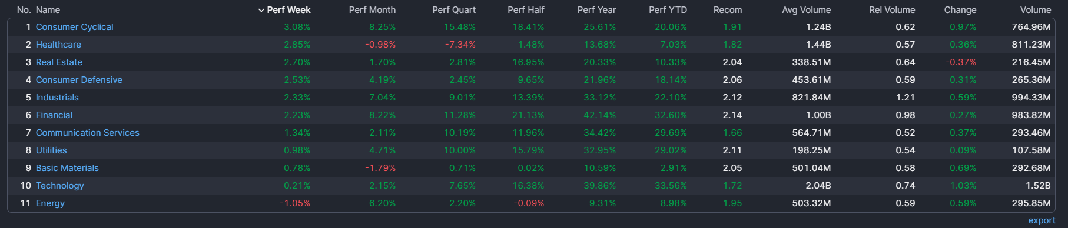
Task: Open the Real Estate sector link
Action: [x=59, y=62]
